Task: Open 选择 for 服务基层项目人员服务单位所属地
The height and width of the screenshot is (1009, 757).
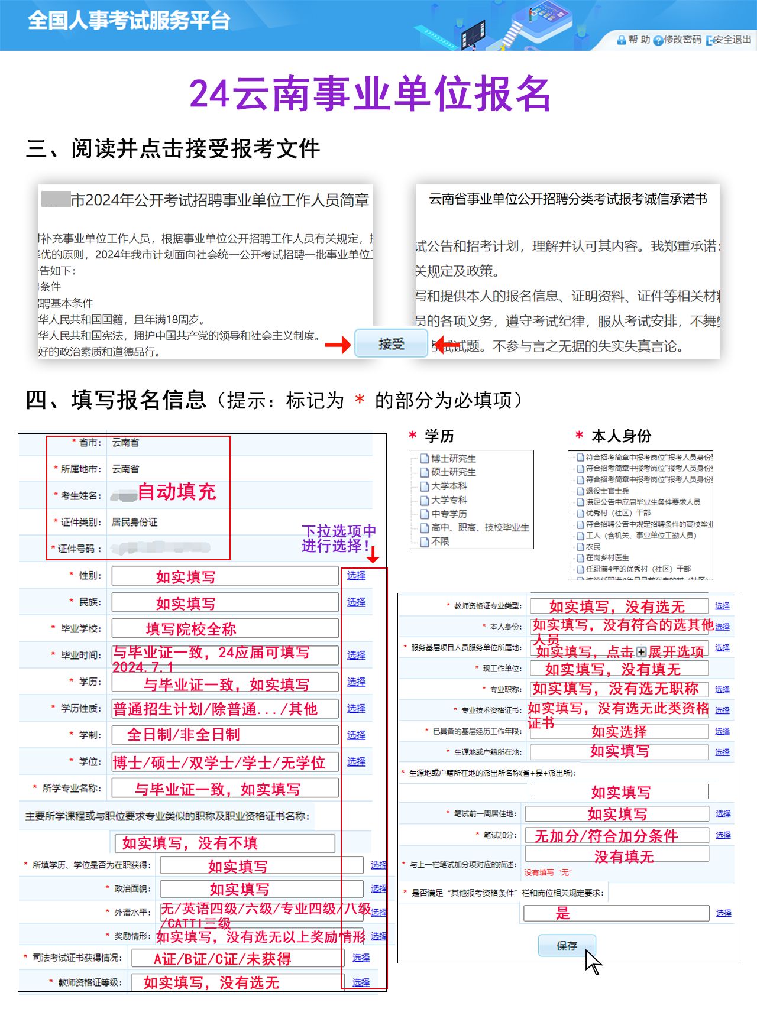Action: (722, 648)
